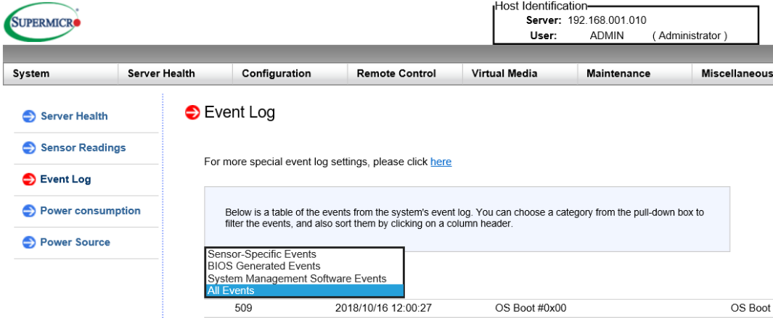Image resolution: width=773 pixels, height=318 pixels.
Task: Click the blue arrow icon beside Server Health
Action: tap(29, 117)
